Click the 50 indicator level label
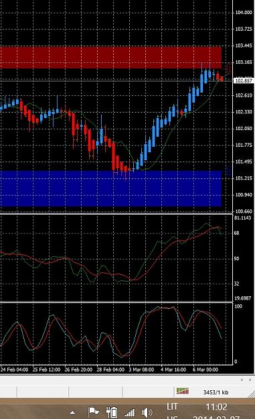The width and height of the screenshot is (255, 419). point(237,258)
